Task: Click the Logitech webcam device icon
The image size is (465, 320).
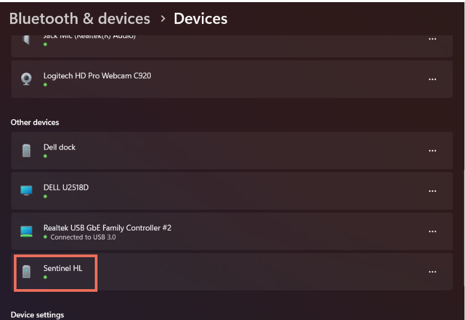Action: coord(26,79)
